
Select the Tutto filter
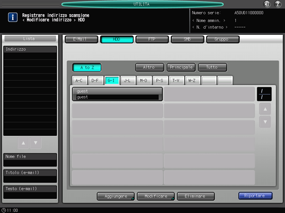click(x=213, y=67)
